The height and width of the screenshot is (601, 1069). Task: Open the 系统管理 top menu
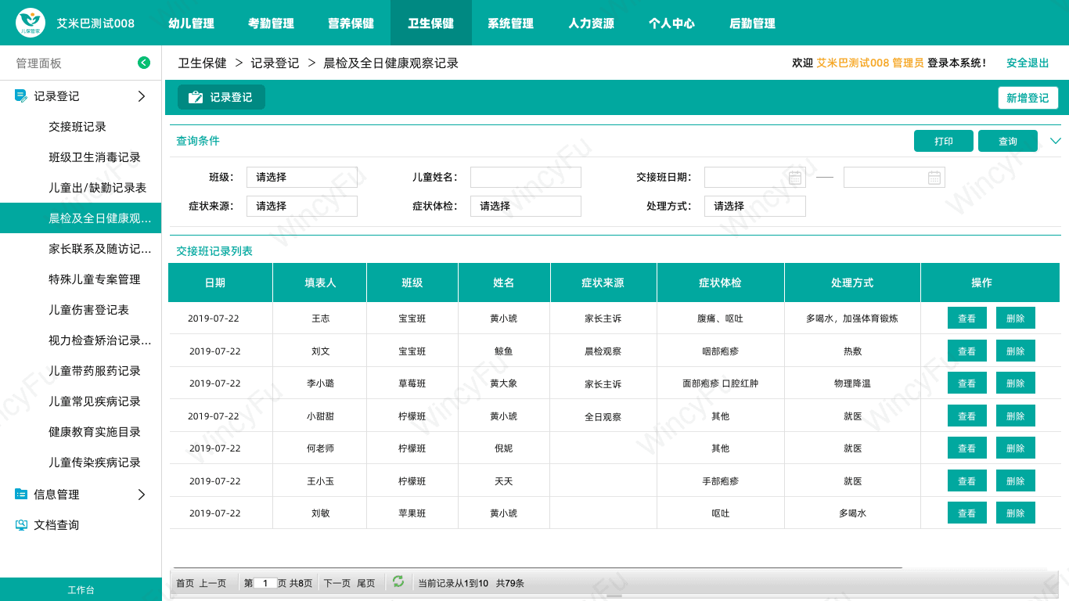[510, 23]
